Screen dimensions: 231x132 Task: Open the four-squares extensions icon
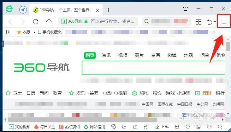click(198, 22)
